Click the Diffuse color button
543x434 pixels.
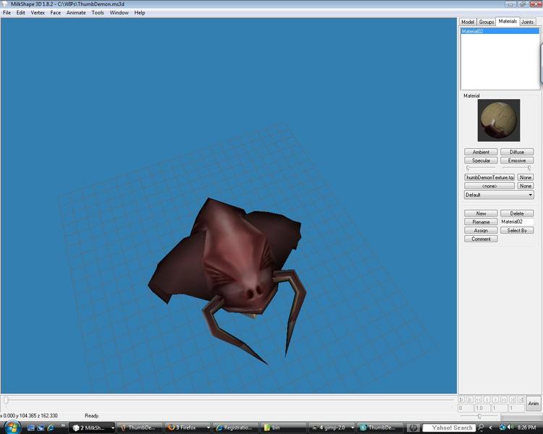[x=517, y=152]
